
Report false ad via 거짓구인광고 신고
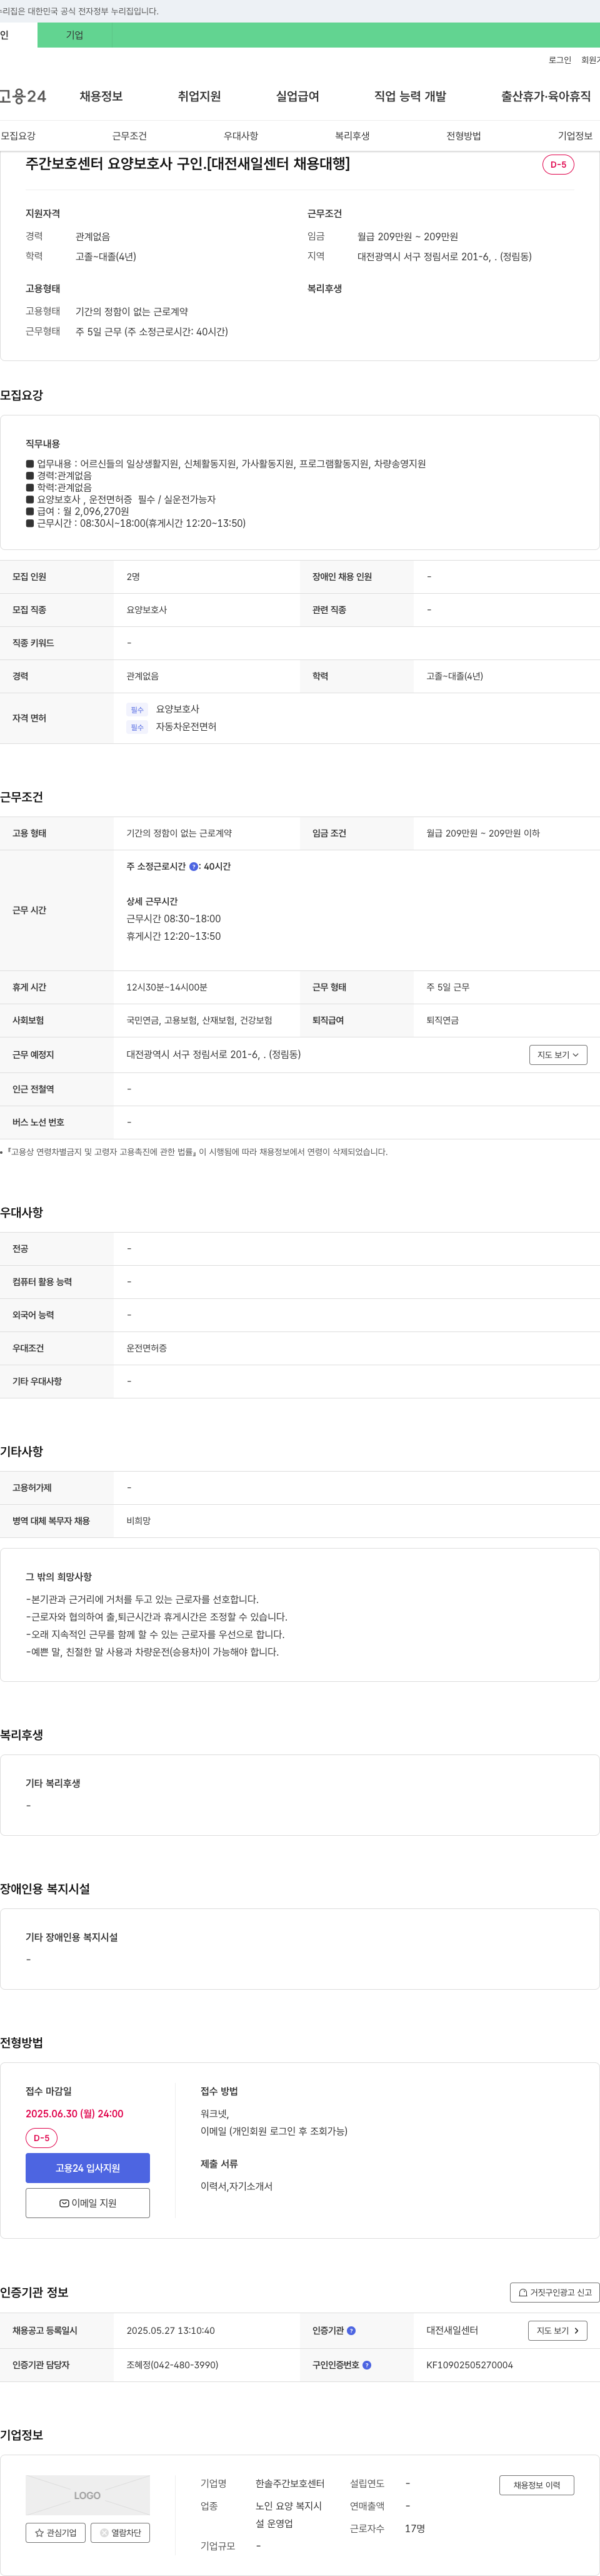coord(555,2292)
